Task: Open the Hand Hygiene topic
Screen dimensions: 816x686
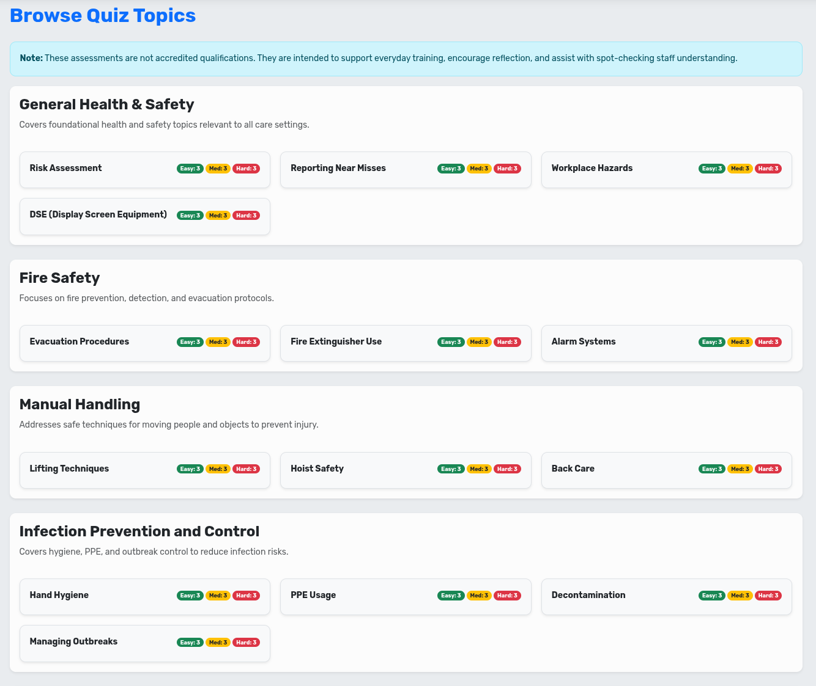Action: click(59, 596)
